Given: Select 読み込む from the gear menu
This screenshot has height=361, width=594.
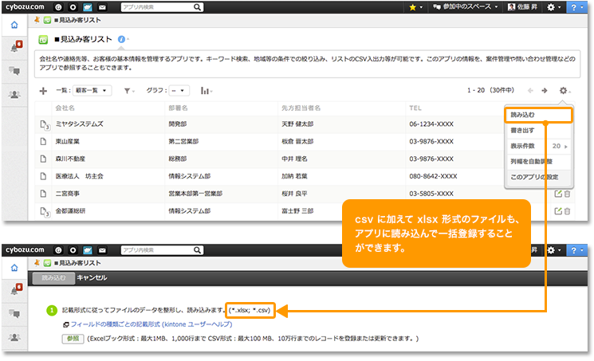Looking at the screenshot, I should (538, 116).
